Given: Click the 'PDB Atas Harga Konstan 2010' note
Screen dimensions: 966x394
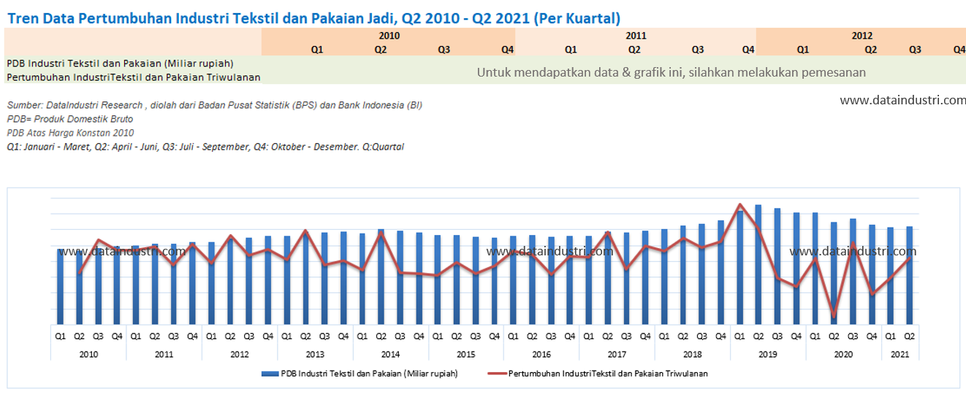Looking at the screenshot, I should (70, 133).
